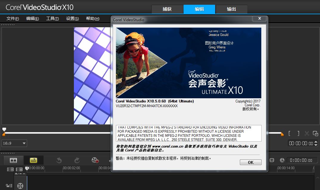The image size is (320, 190).
Task: Switch to Storyboard view
Action: pyautogui.click(x=13, y=161)
